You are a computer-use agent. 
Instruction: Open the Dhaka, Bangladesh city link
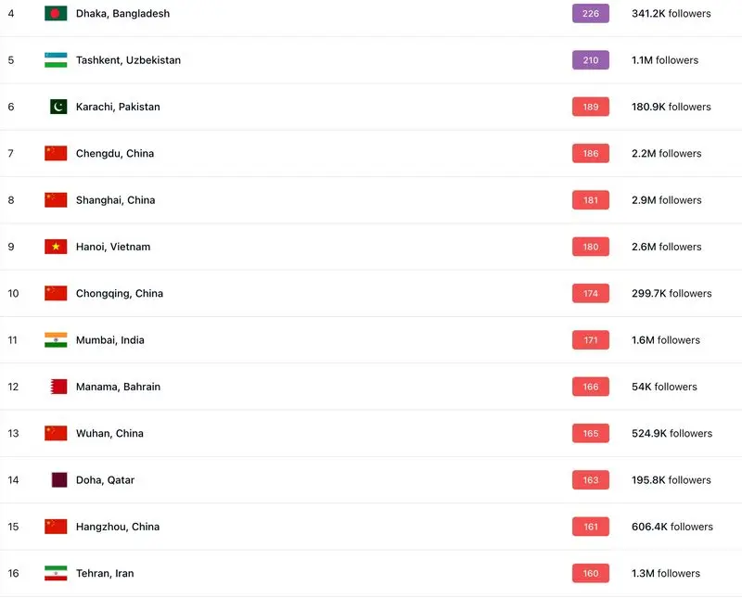[122, 14]
